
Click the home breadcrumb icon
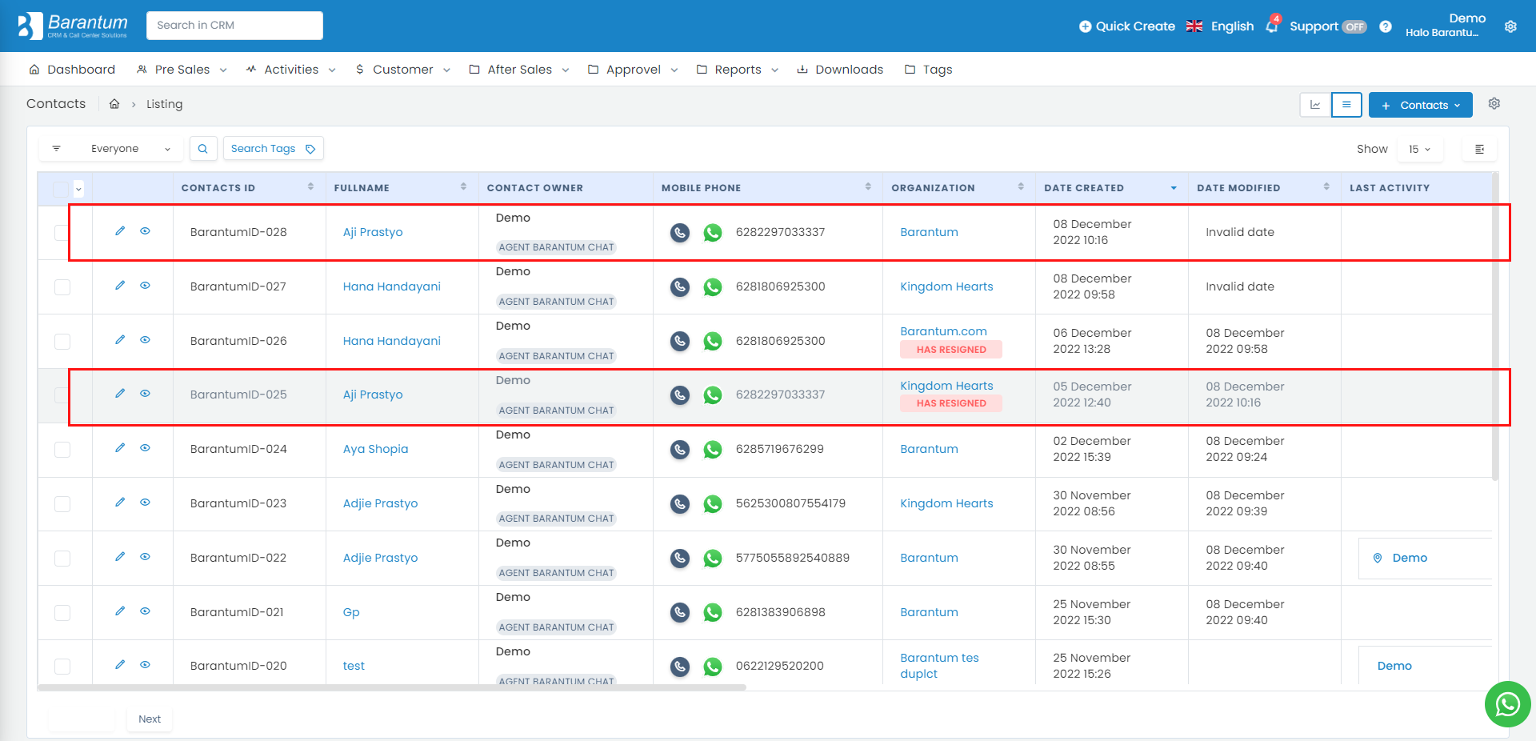pos(114,104)
